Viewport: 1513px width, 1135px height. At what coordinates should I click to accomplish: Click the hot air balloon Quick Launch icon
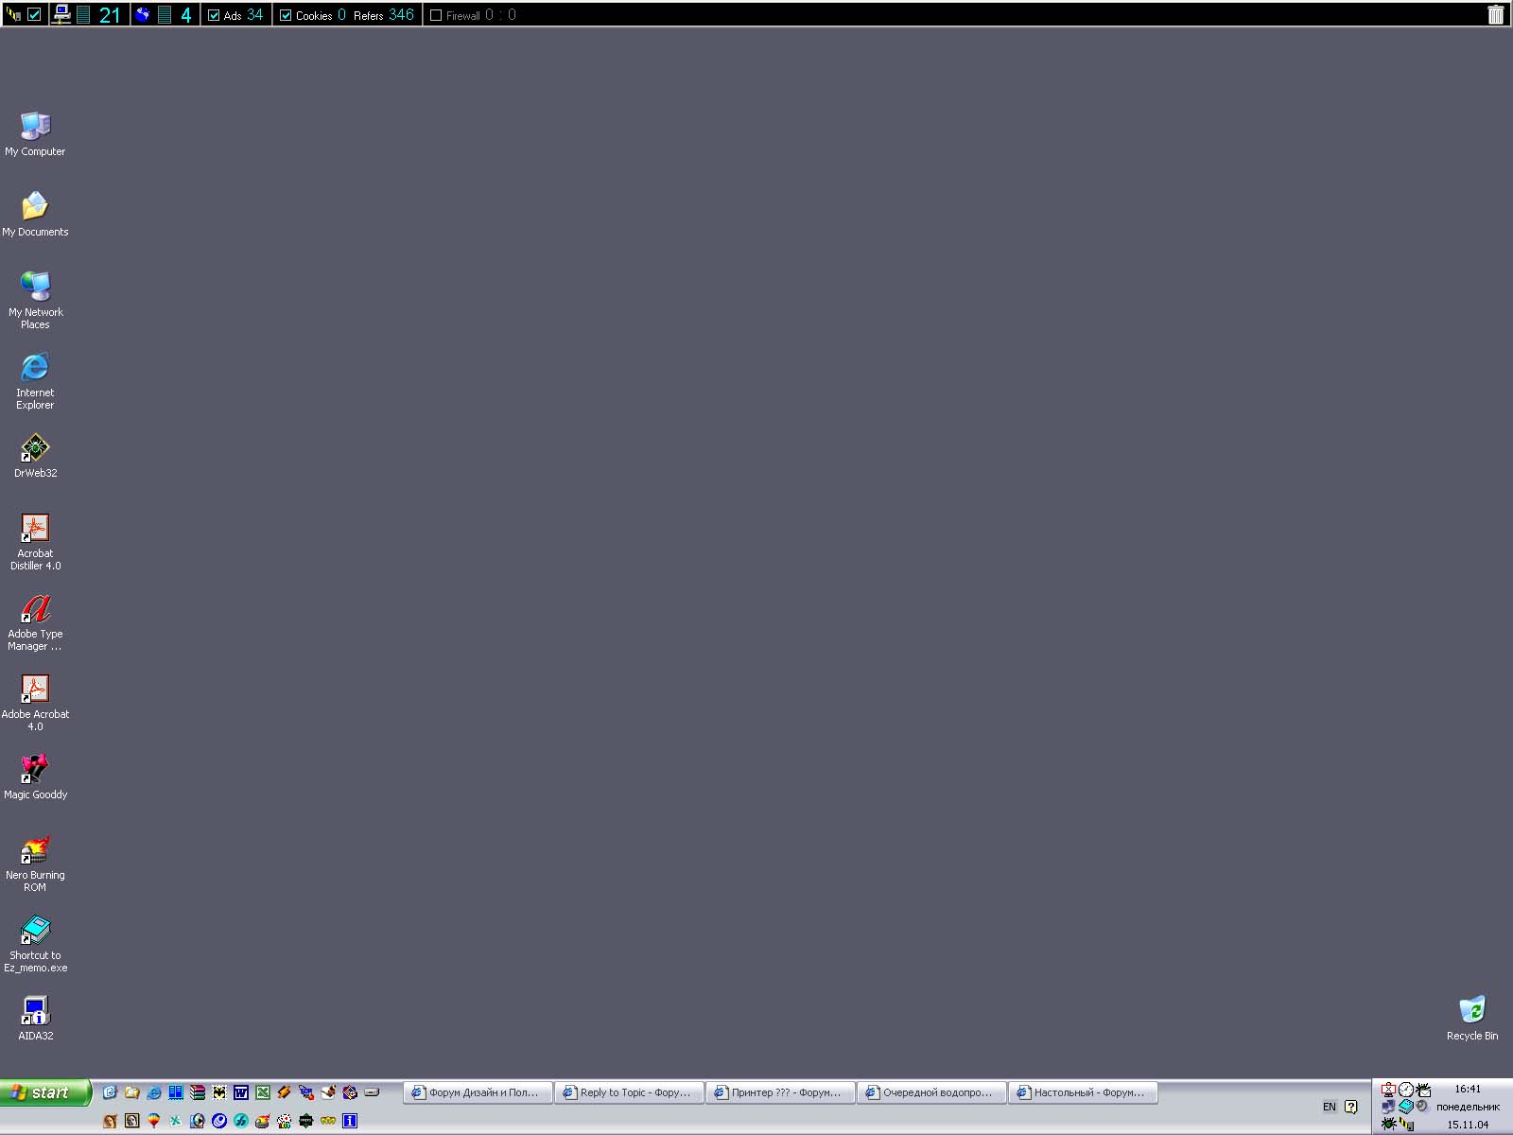(x=153, y=1121)
